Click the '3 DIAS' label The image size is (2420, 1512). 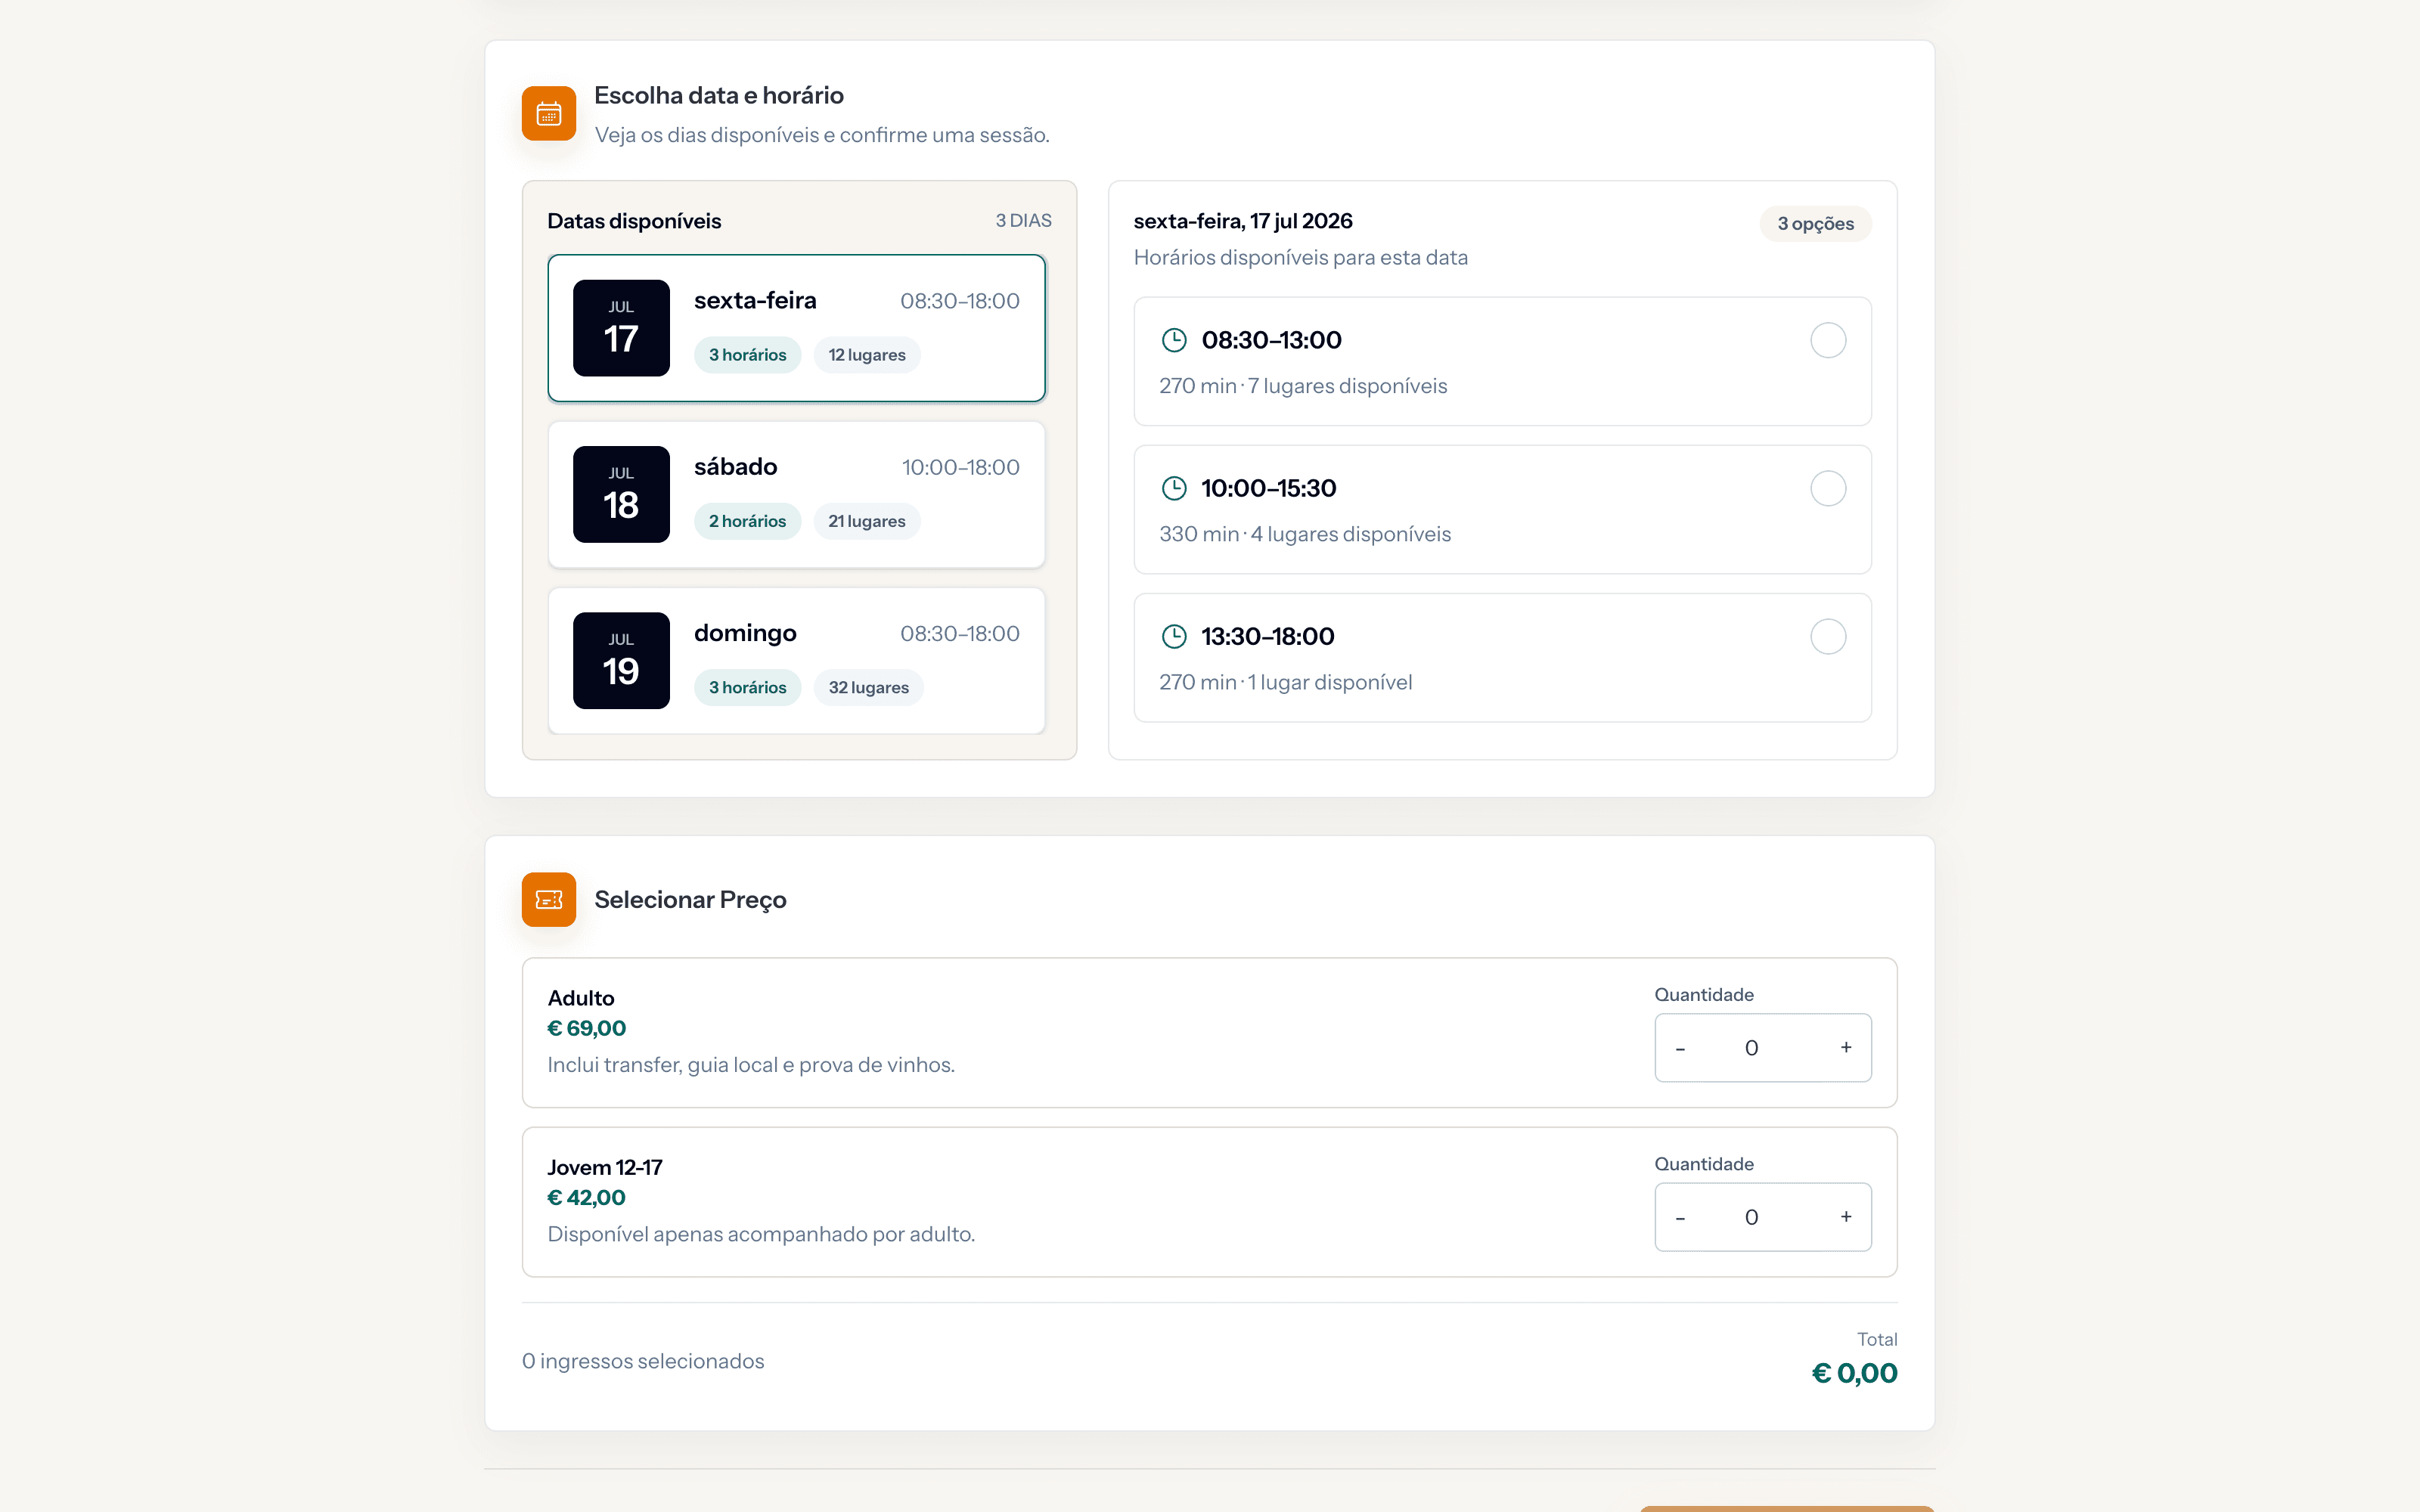pyautogui.click(x=1023, y=221)
